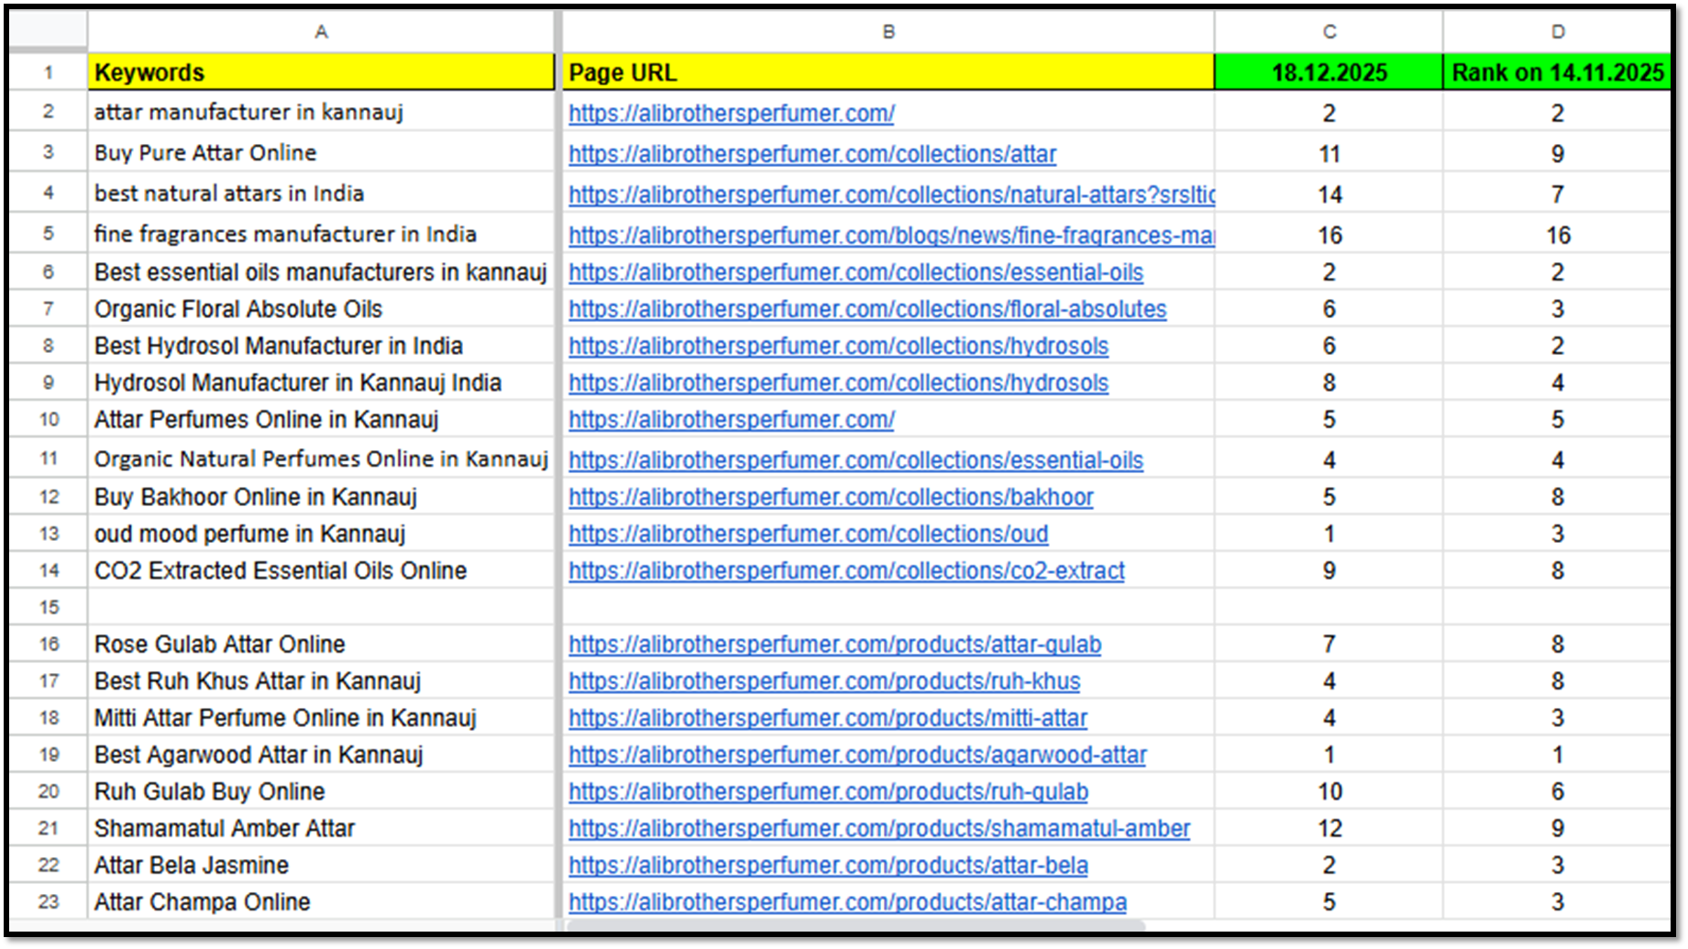
Task: Select the yellow Keywords header cell
Action: click(321, 72)
